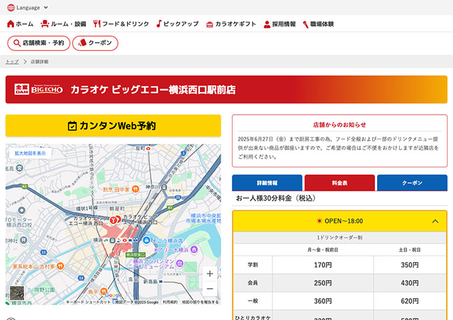This screenshot has width=453, height=320.
Task: Open カラオケギフト menu item
Action: point(231,24)
